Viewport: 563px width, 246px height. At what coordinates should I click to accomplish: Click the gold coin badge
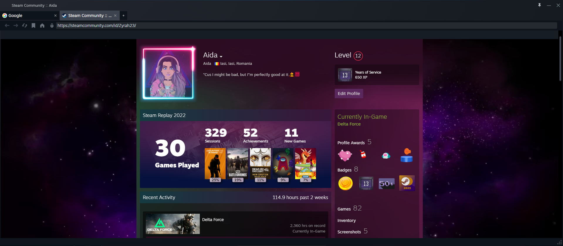pyautogui.click(x=345, y=184)
